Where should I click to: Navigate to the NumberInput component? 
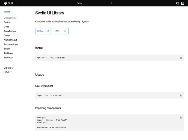pyautogui.click(x=10, y=40)
